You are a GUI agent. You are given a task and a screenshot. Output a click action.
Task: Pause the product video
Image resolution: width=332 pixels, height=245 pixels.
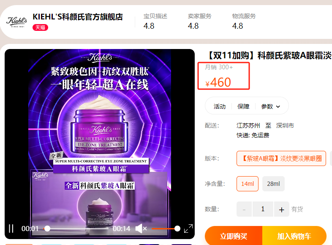11,229
